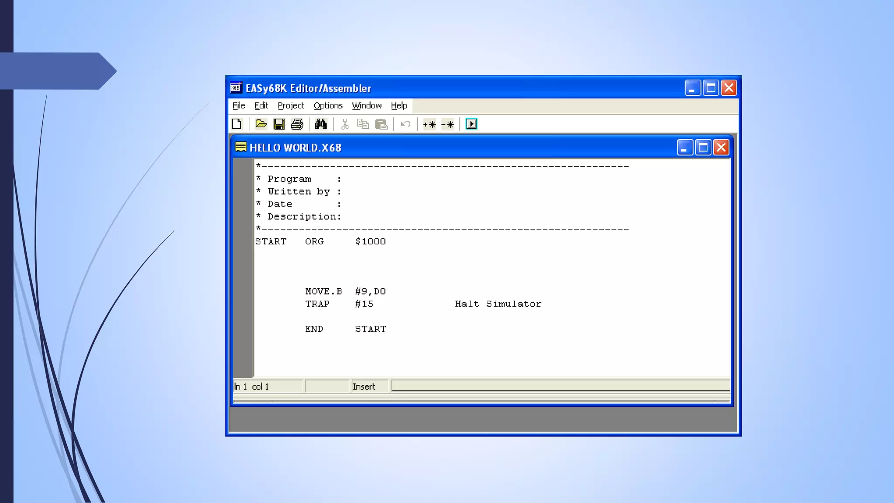
Task: Click the Paste clipboard icon
Action: 381,124
